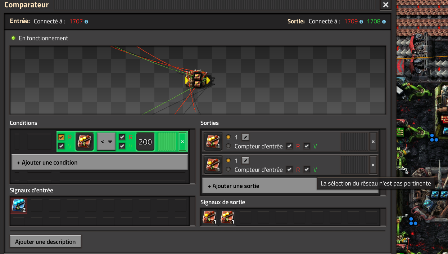Click second signal in Signaux de sortie
The width and height of the screenshot is (448, 254).
[x=228, y=217]
